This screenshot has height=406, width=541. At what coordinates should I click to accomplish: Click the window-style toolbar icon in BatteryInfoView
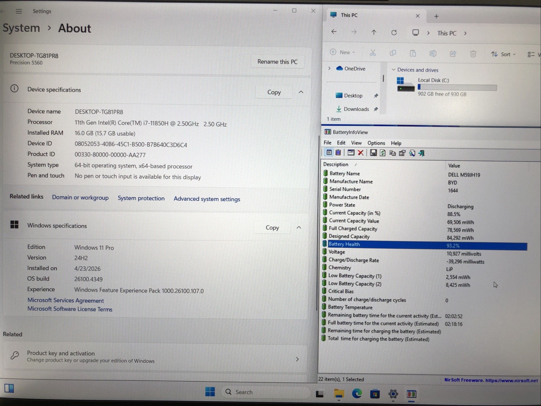pos(351,153)
